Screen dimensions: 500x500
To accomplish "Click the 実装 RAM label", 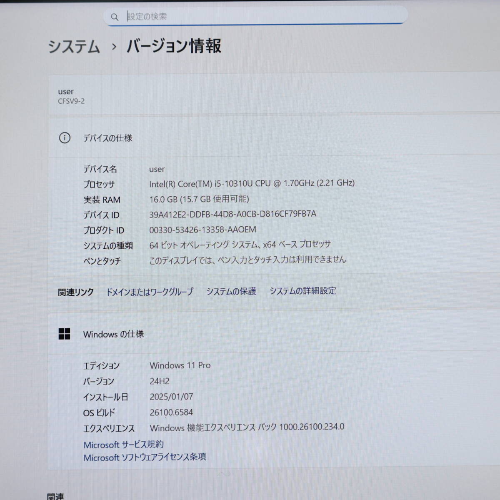I will pyautogui.click(x=102, y=200).
